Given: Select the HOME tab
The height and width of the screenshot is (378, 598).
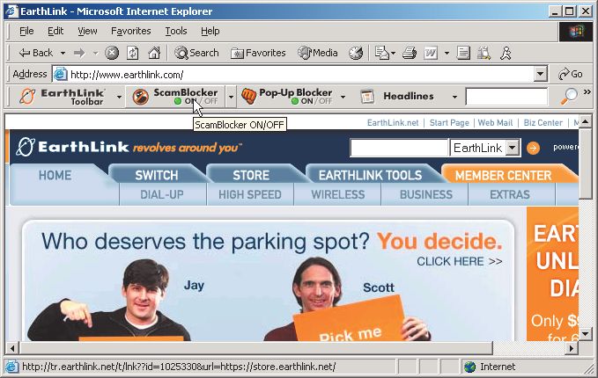Looking at the screenshot, I should tap(55, 175).
